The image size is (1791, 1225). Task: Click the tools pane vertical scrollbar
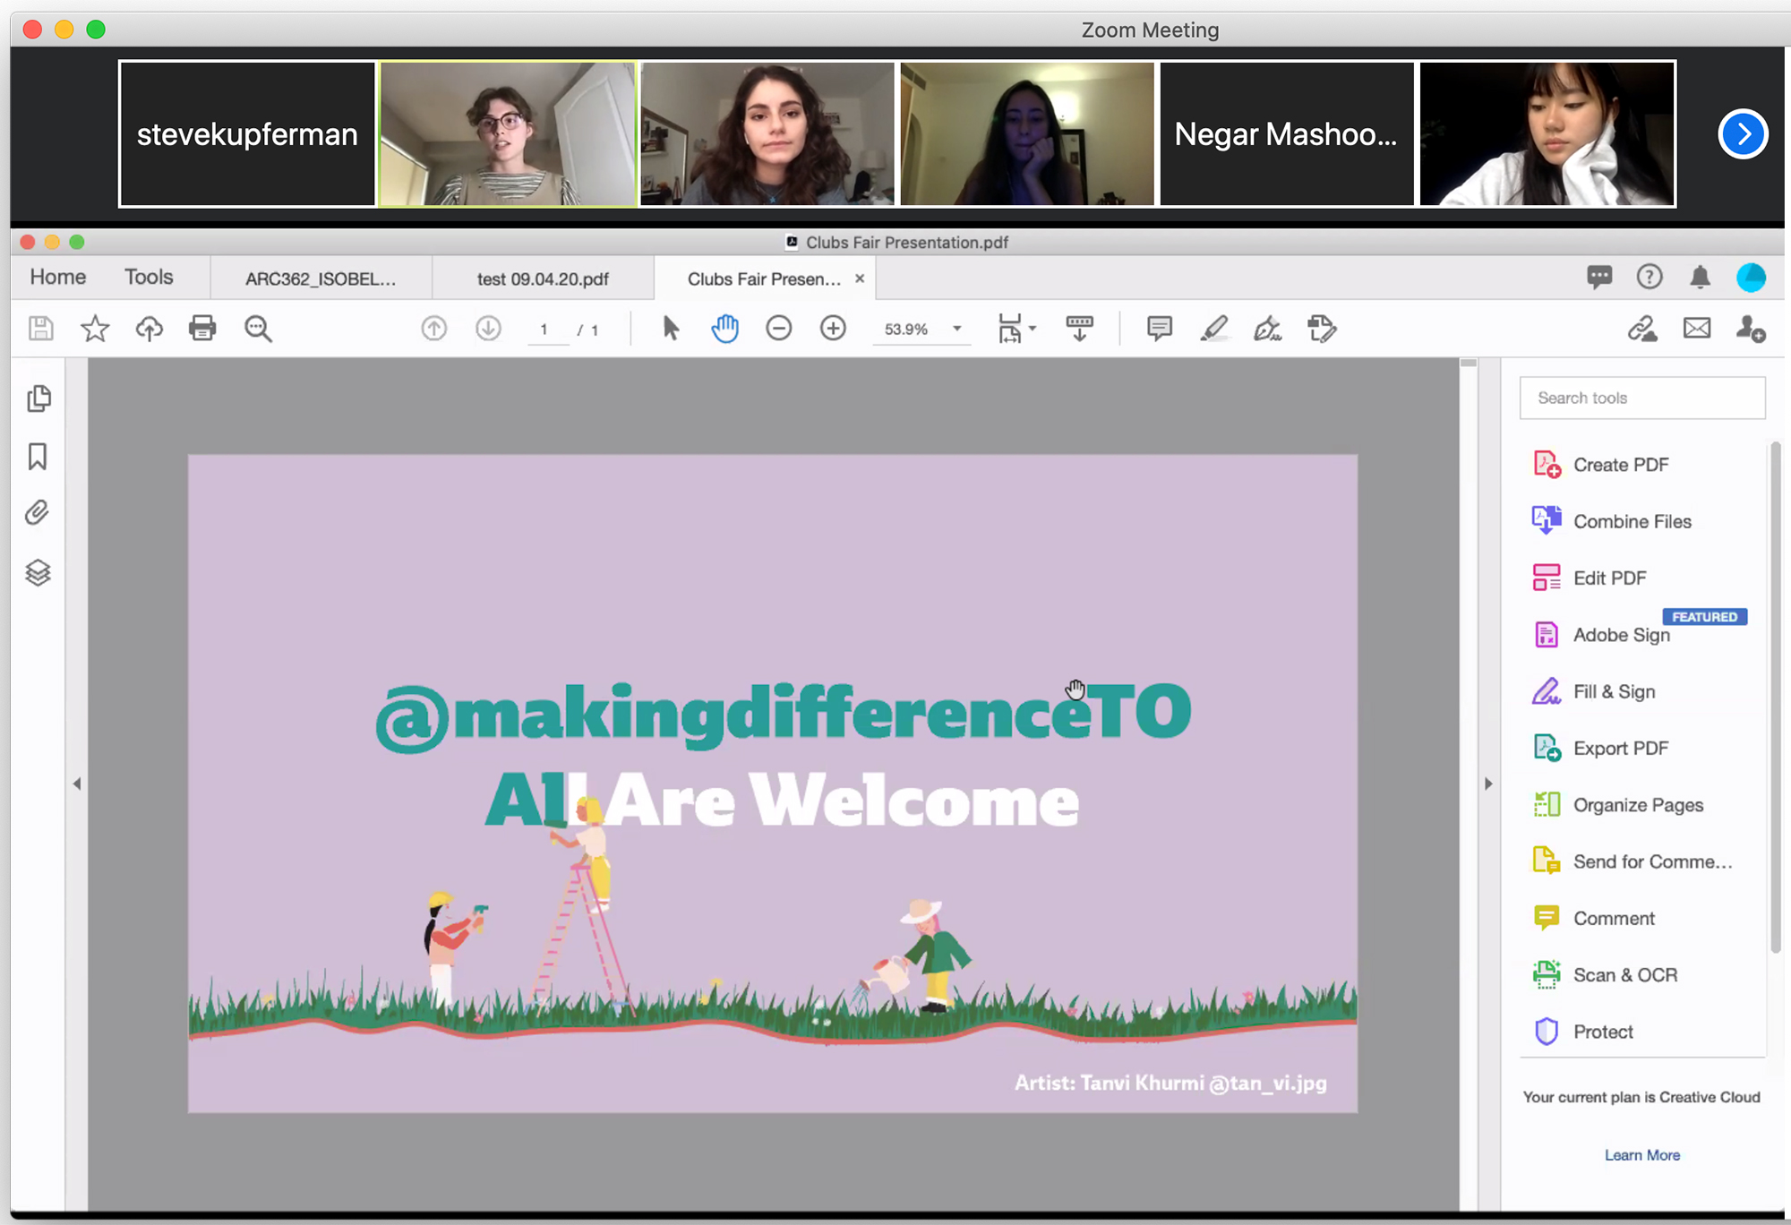[x=1775, y=698]
